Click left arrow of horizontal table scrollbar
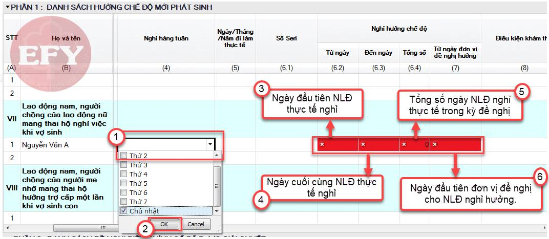 7,227
